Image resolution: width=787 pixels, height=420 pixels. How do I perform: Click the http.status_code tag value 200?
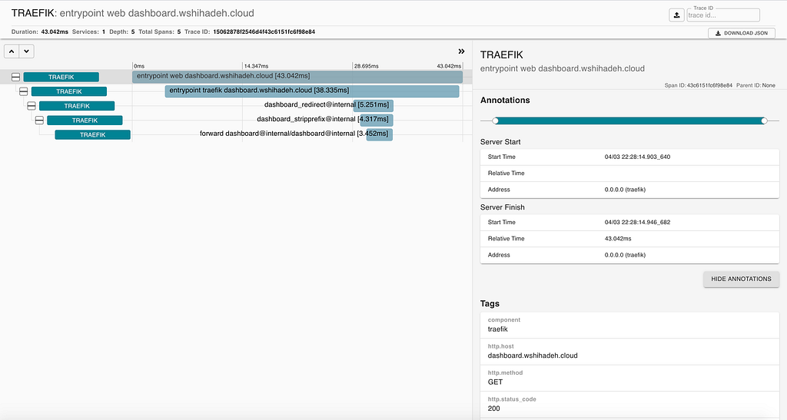(494, 408)
